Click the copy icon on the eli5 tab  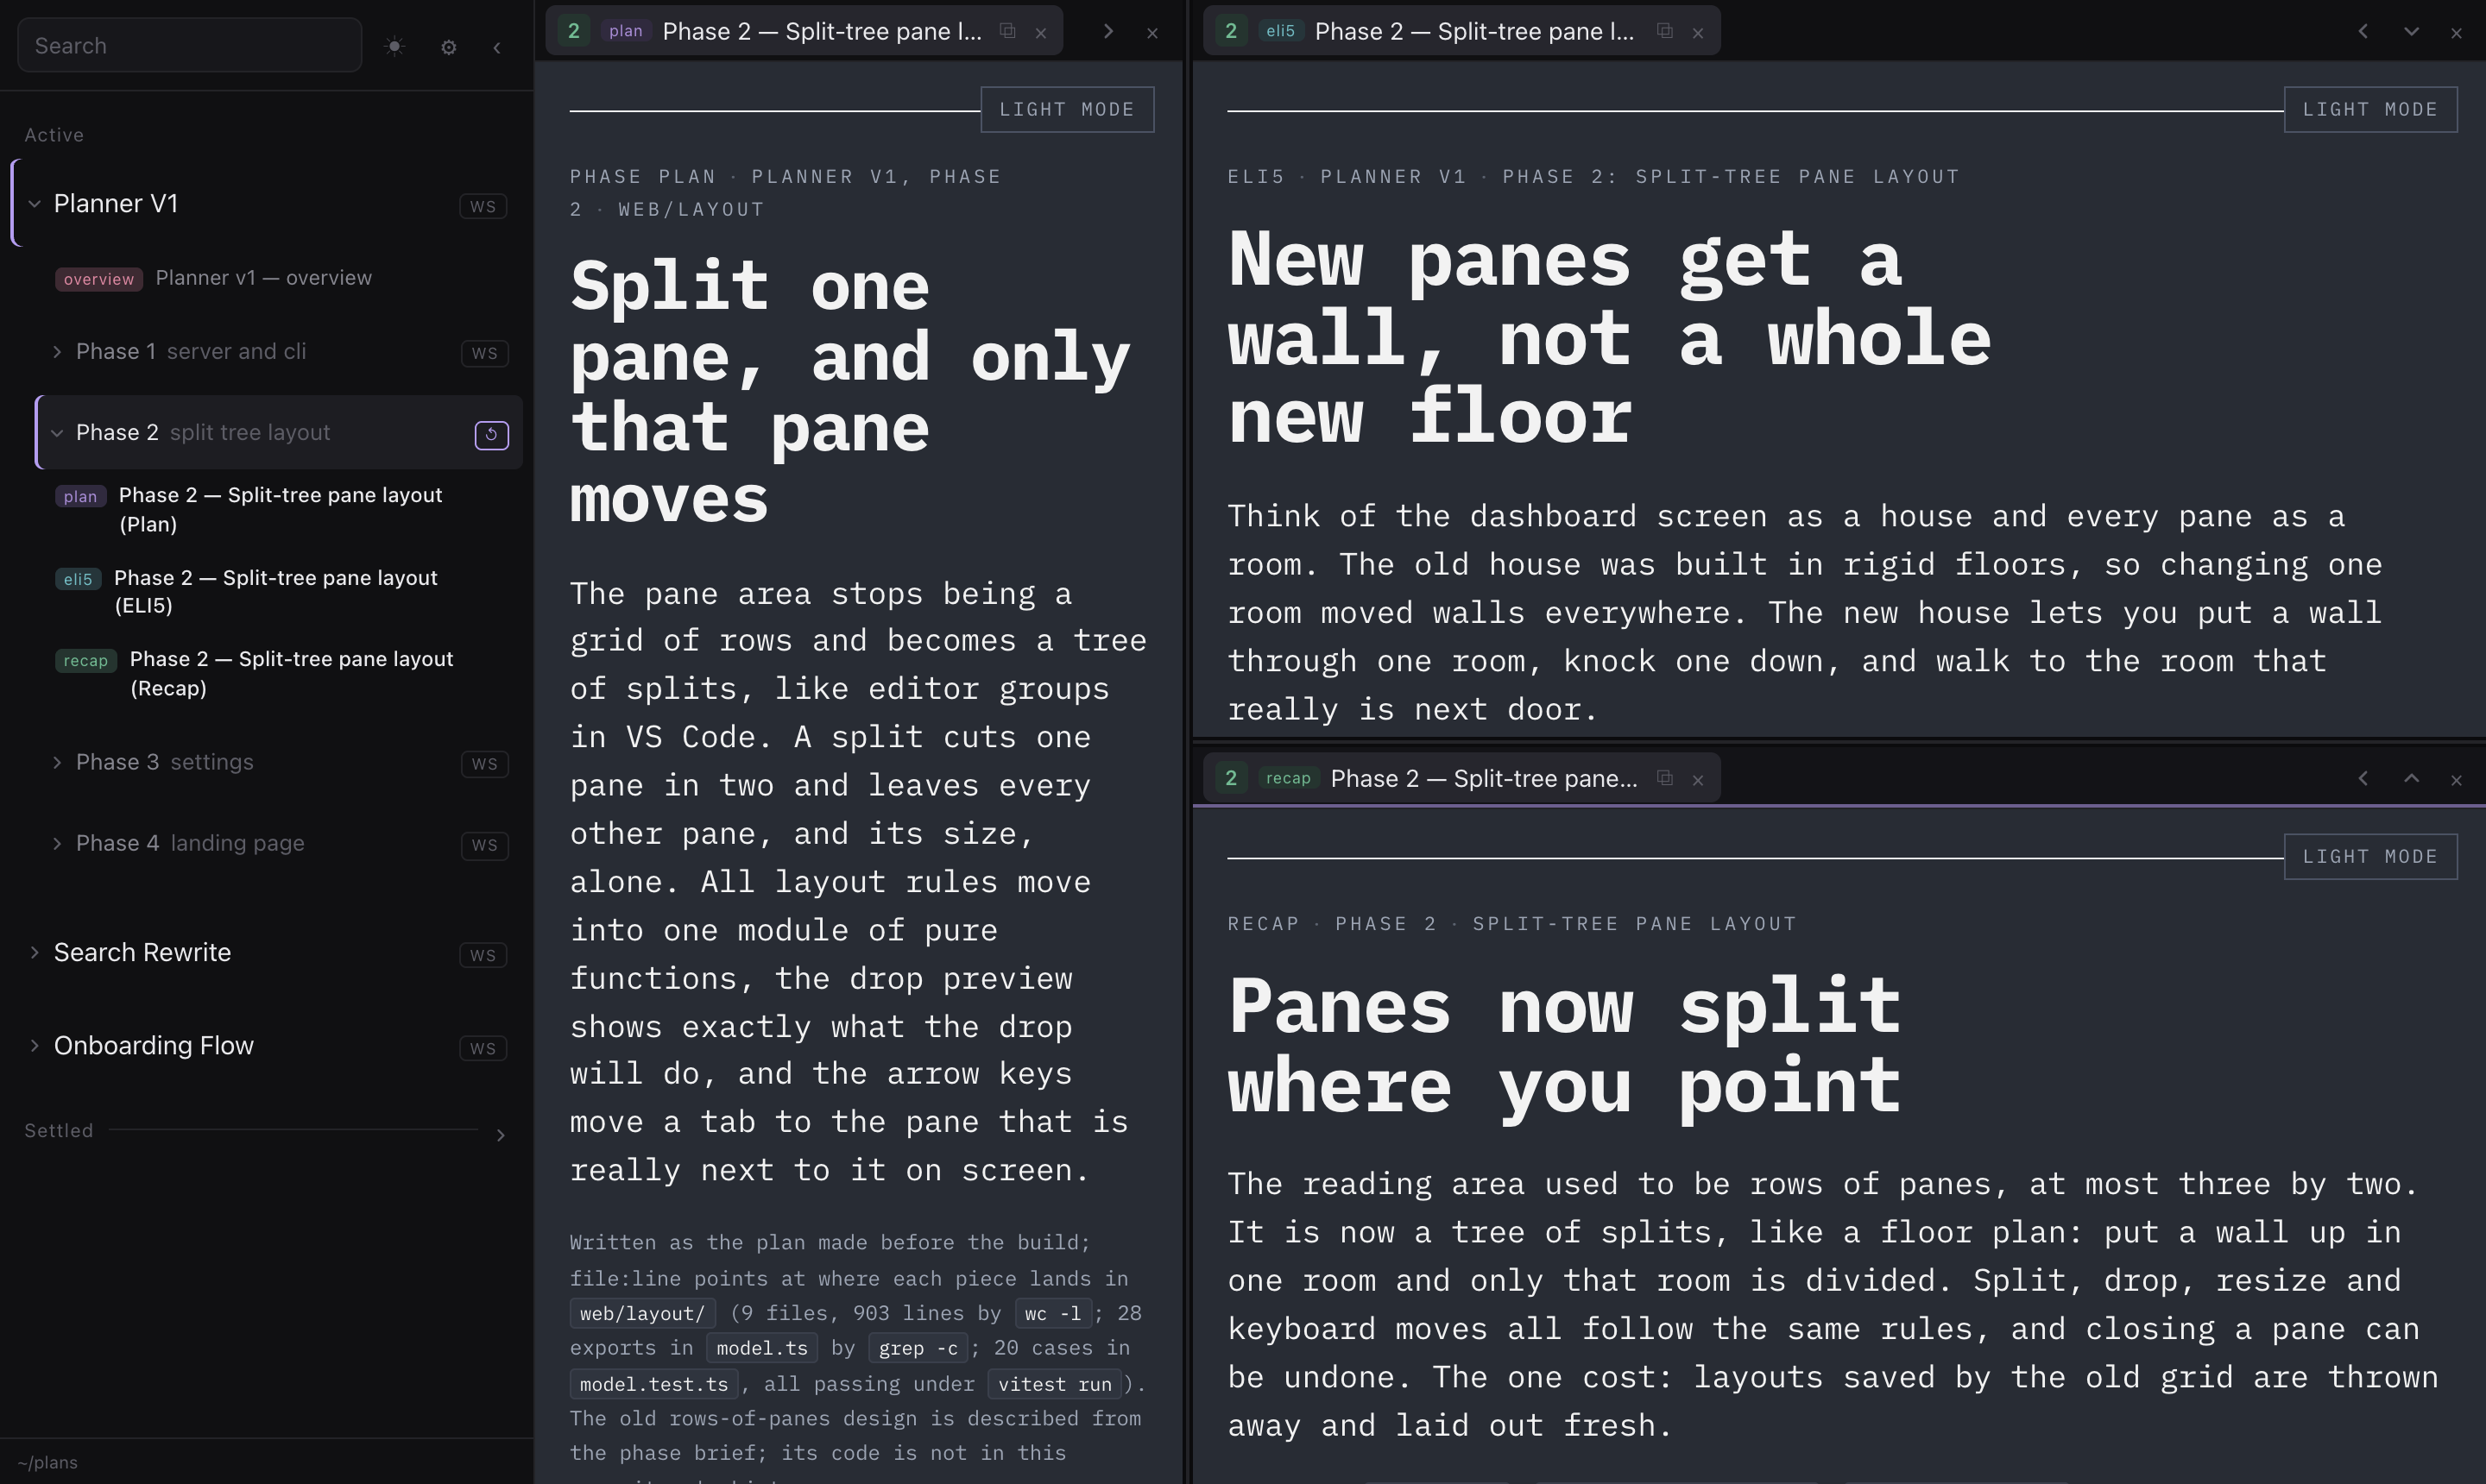(1664, 31)
